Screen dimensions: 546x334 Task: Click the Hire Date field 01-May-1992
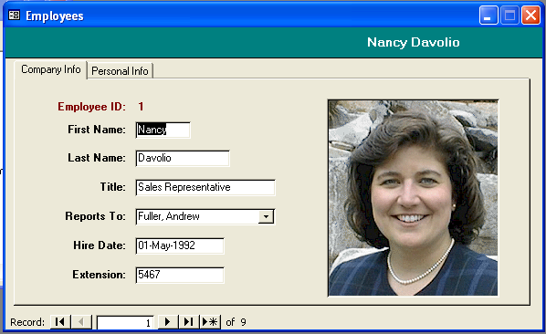click(180, 245)
